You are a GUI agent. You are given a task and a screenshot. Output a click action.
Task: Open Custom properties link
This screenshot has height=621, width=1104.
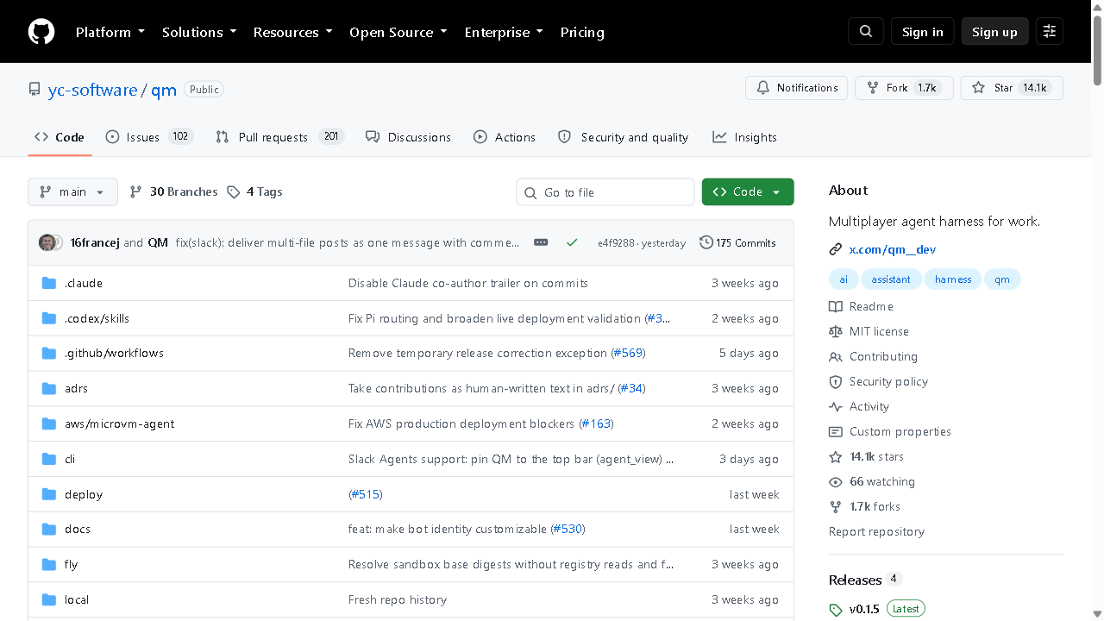890,431
